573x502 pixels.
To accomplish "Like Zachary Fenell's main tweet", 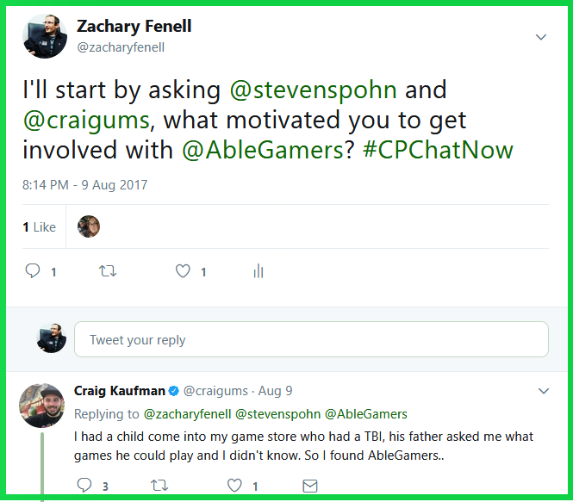I will click(x=183, y=271).
